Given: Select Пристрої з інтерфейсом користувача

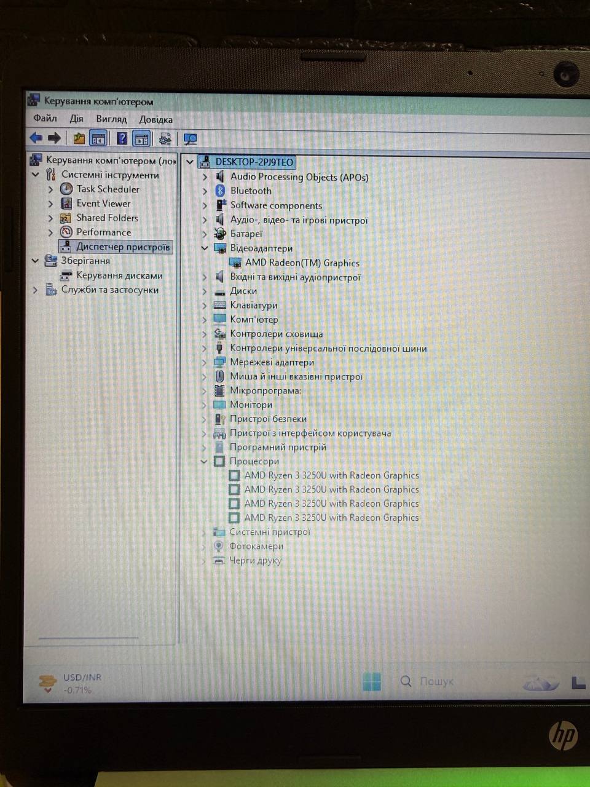Looking at the screenshot, I should pos(310,433).
